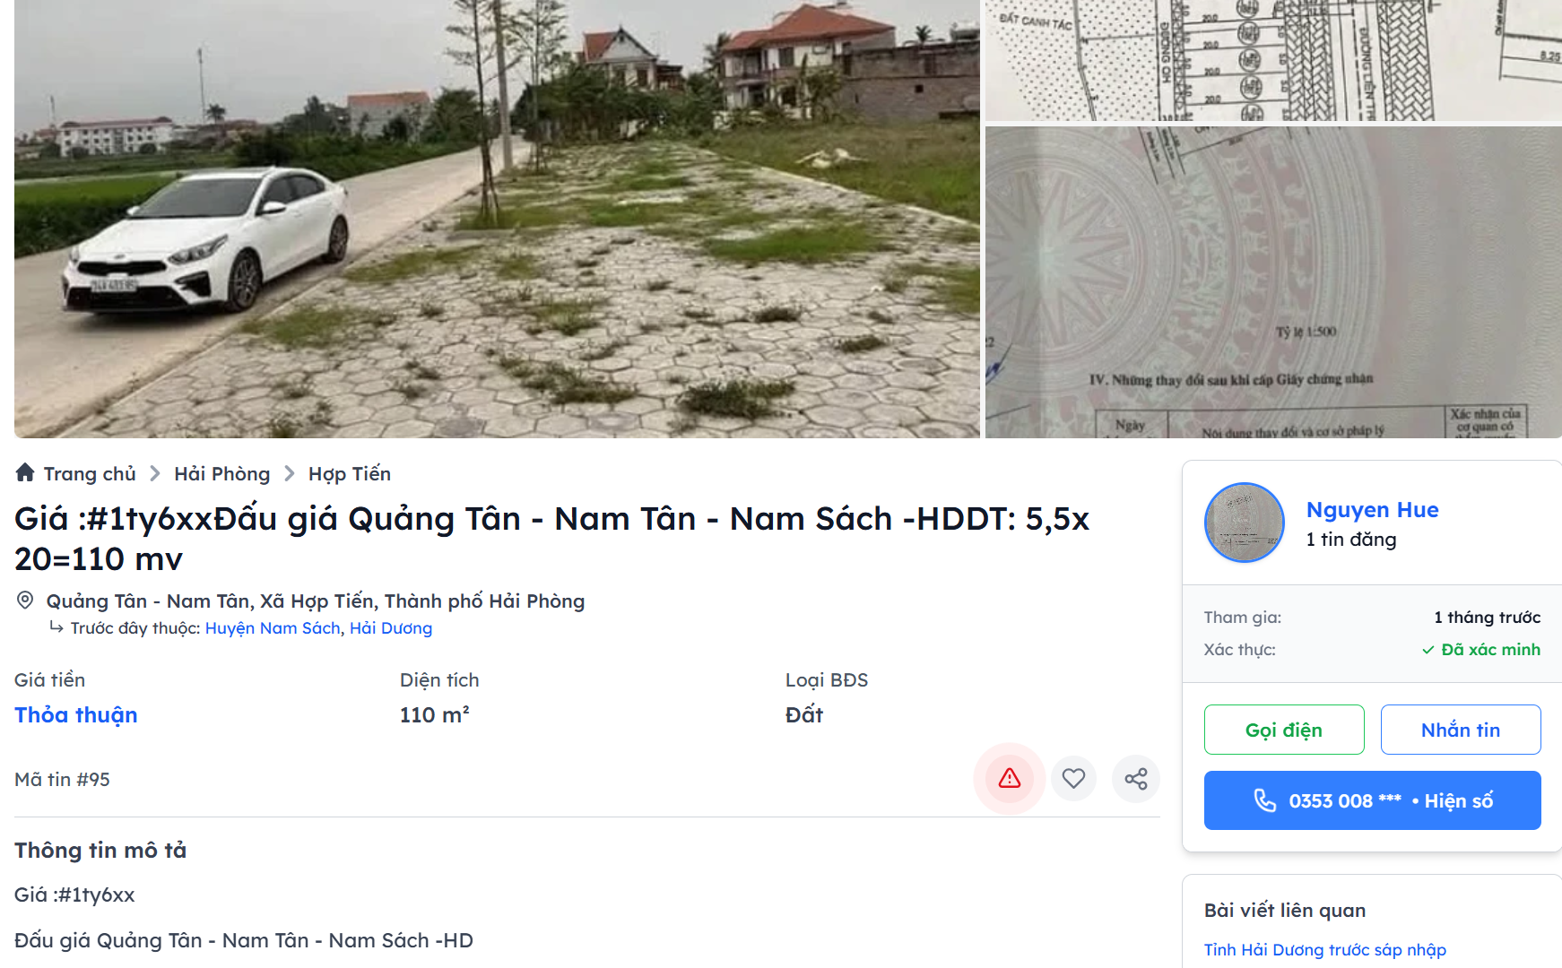Click chevron after Trang chủ
This screenshot has width=1562, height=968.
point(155,473)
